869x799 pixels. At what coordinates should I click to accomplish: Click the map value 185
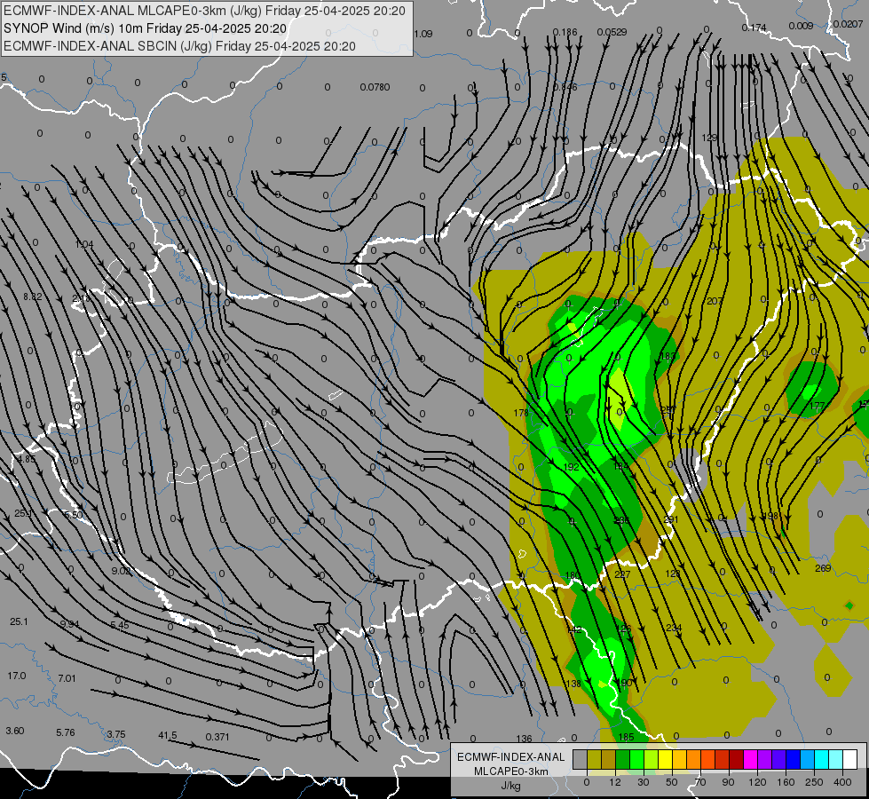(x=626, y=737)
